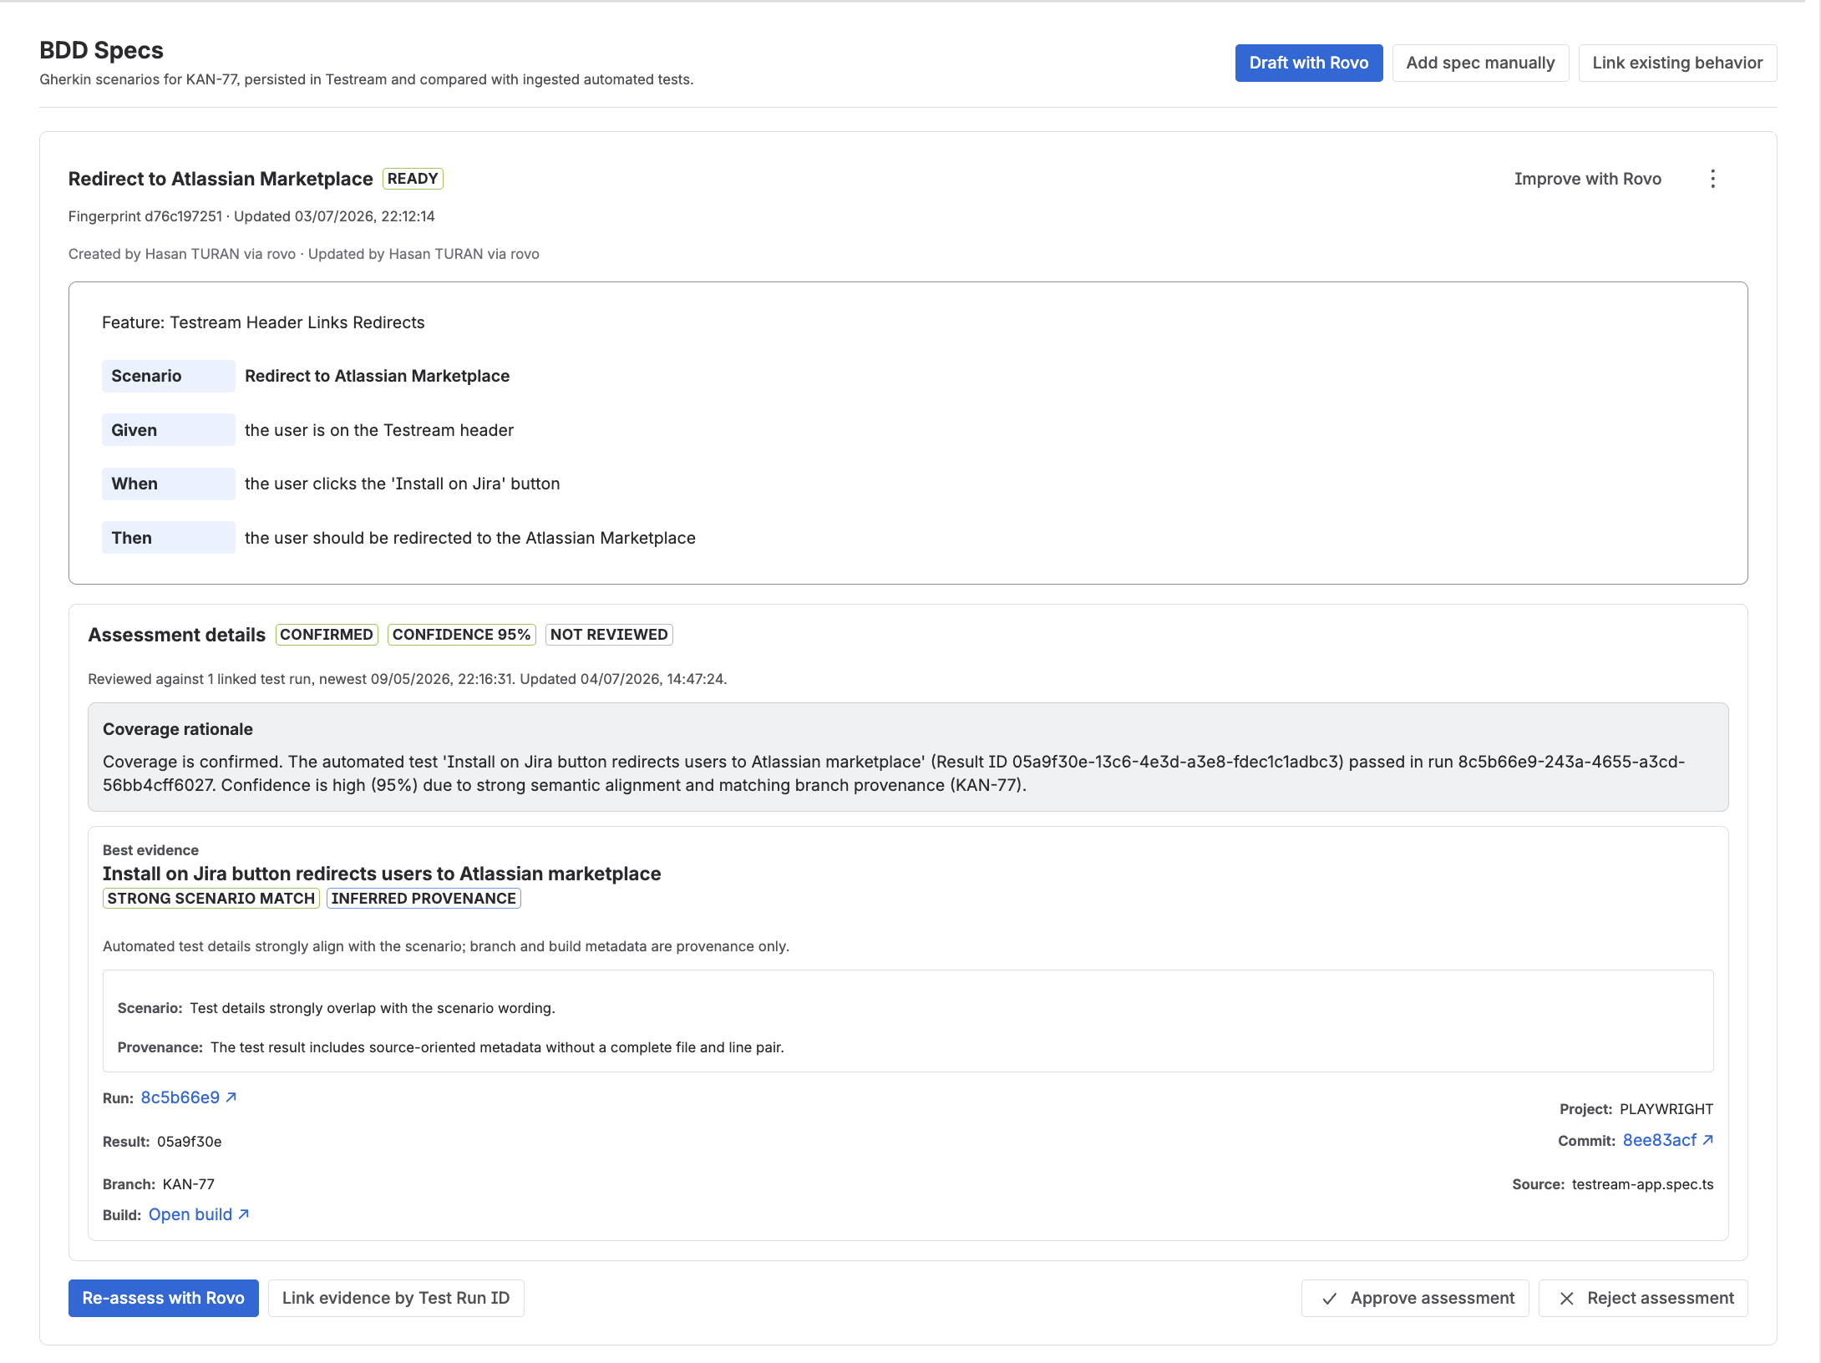Click the Coverage rationale heading

pos(178,729)
